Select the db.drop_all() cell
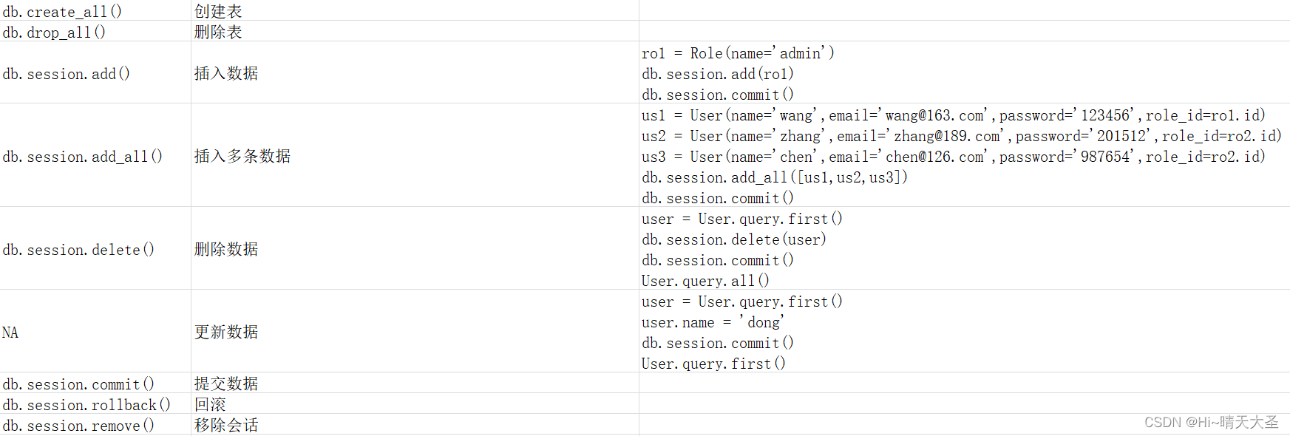1290x436 pixels. click(x=54, y=33)
